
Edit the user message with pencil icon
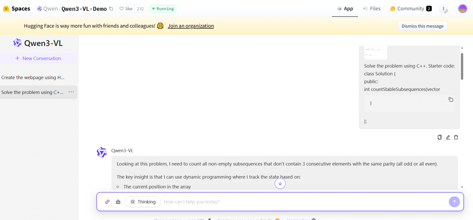(448, 137)
